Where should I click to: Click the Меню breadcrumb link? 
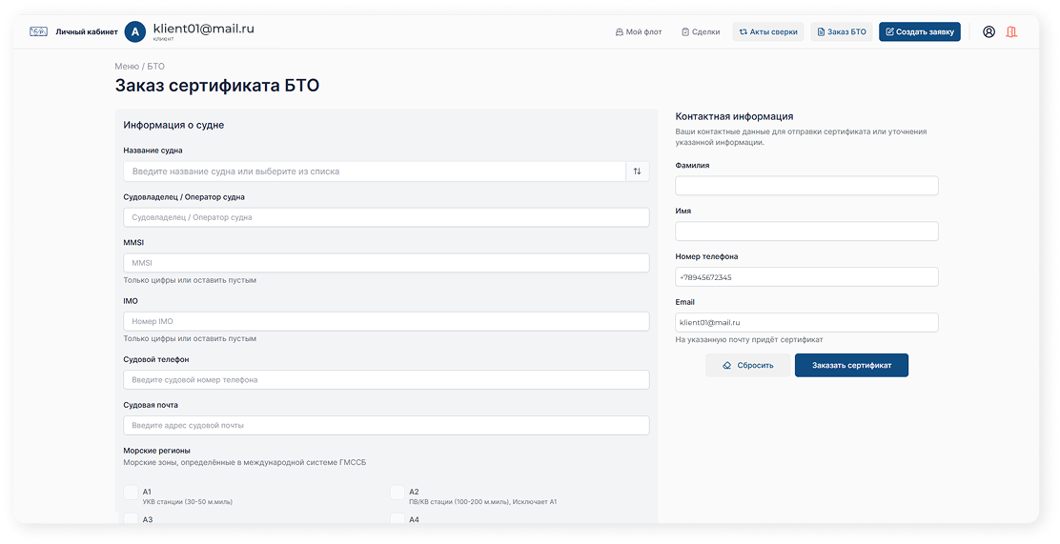(127, 67)
